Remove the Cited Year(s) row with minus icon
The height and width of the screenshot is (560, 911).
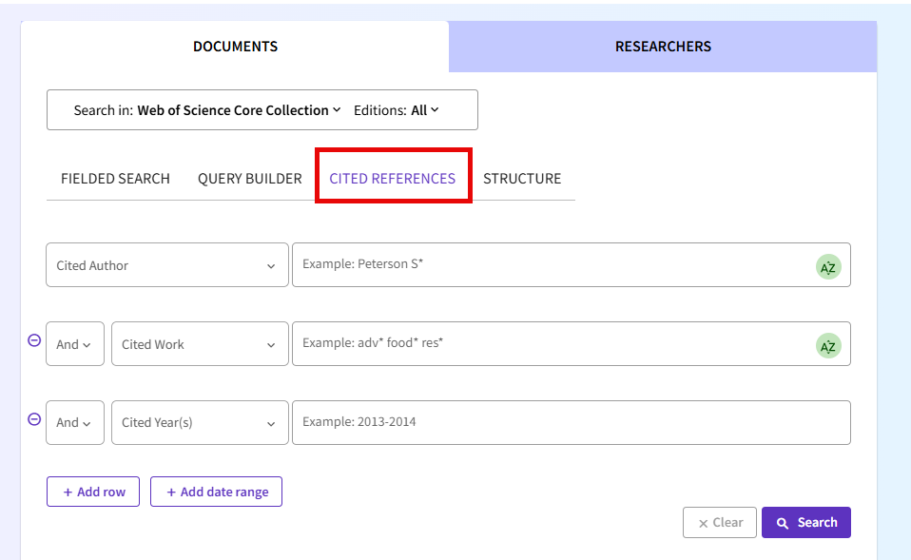pos(34,419)
